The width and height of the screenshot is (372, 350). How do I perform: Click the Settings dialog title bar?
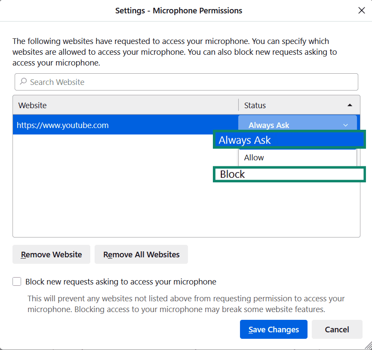pos(178,10)
